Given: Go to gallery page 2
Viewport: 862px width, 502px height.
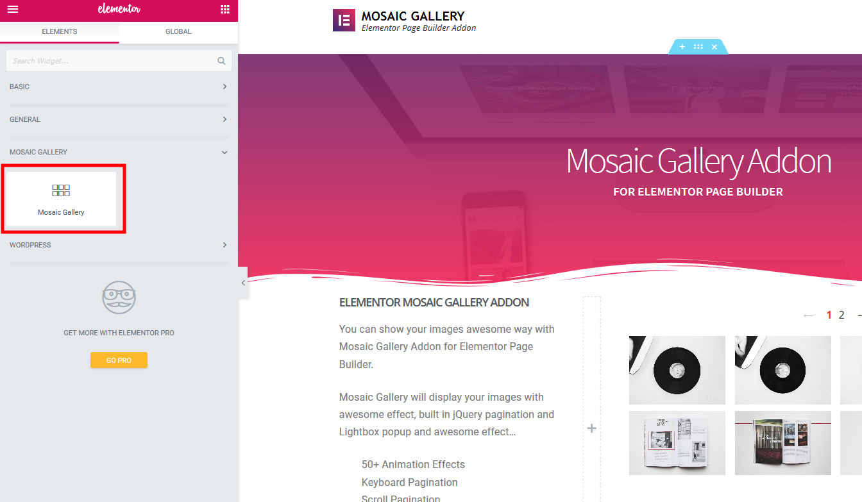Looking at the screenshot, I should coord(841,315).
